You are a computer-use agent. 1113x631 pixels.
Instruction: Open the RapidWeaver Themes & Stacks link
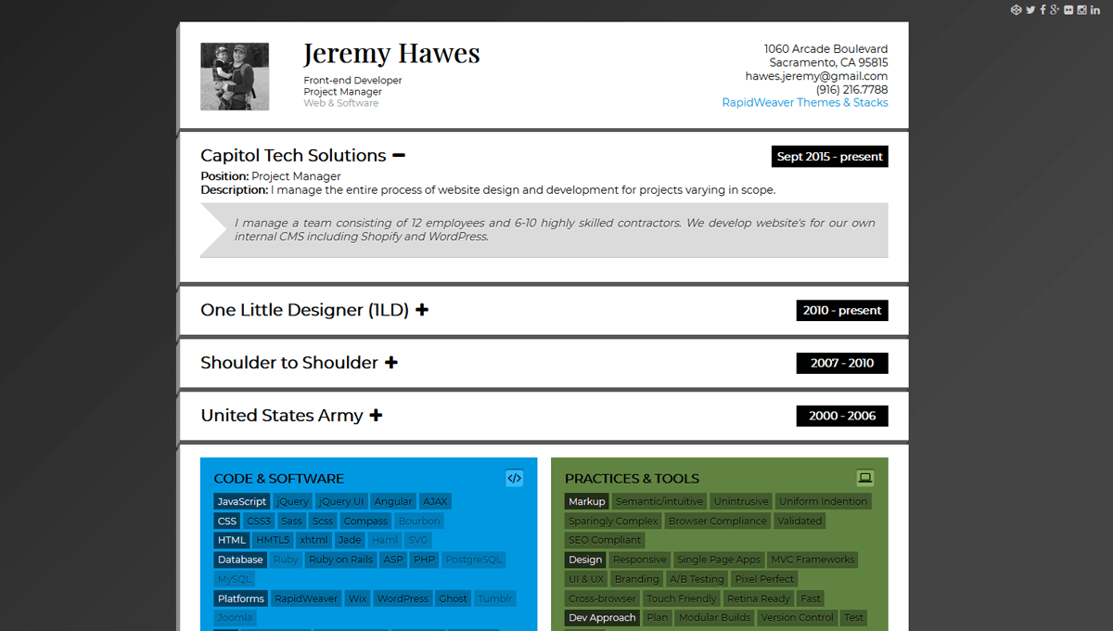tap(805, 102)
